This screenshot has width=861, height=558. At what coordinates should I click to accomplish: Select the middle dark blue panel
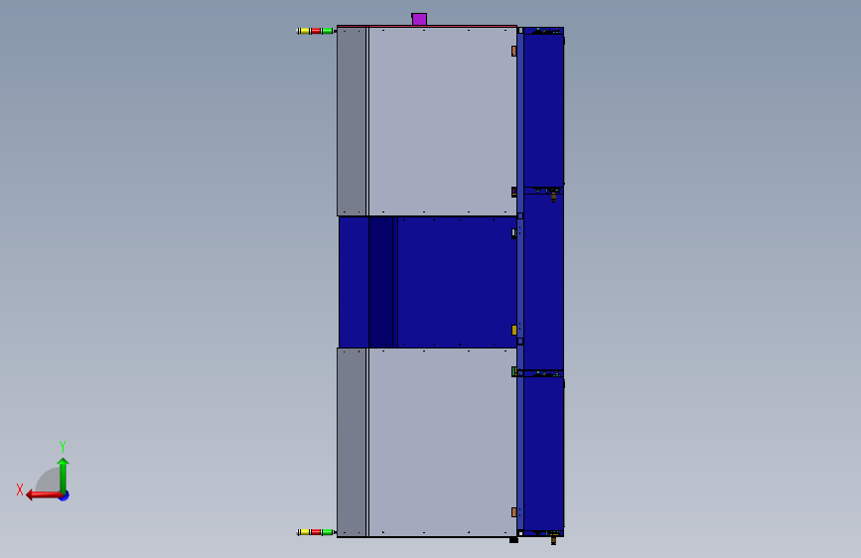coord(457,282)
